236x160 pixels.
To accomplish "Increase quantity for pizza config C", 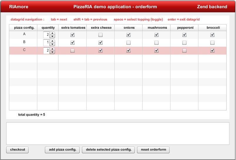I will pyautogui.click(x=52, y=49).
